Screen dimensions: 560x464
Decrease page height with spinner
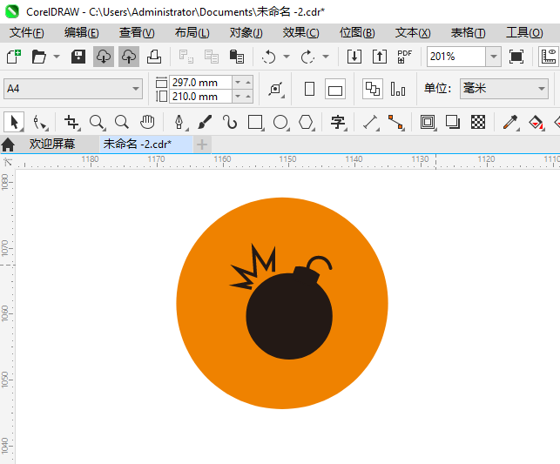(238, 97)
